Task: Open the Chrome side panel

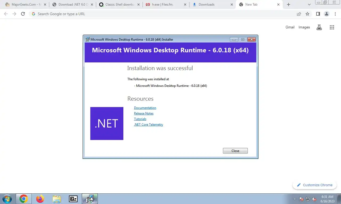Action: tap(318, 14)
